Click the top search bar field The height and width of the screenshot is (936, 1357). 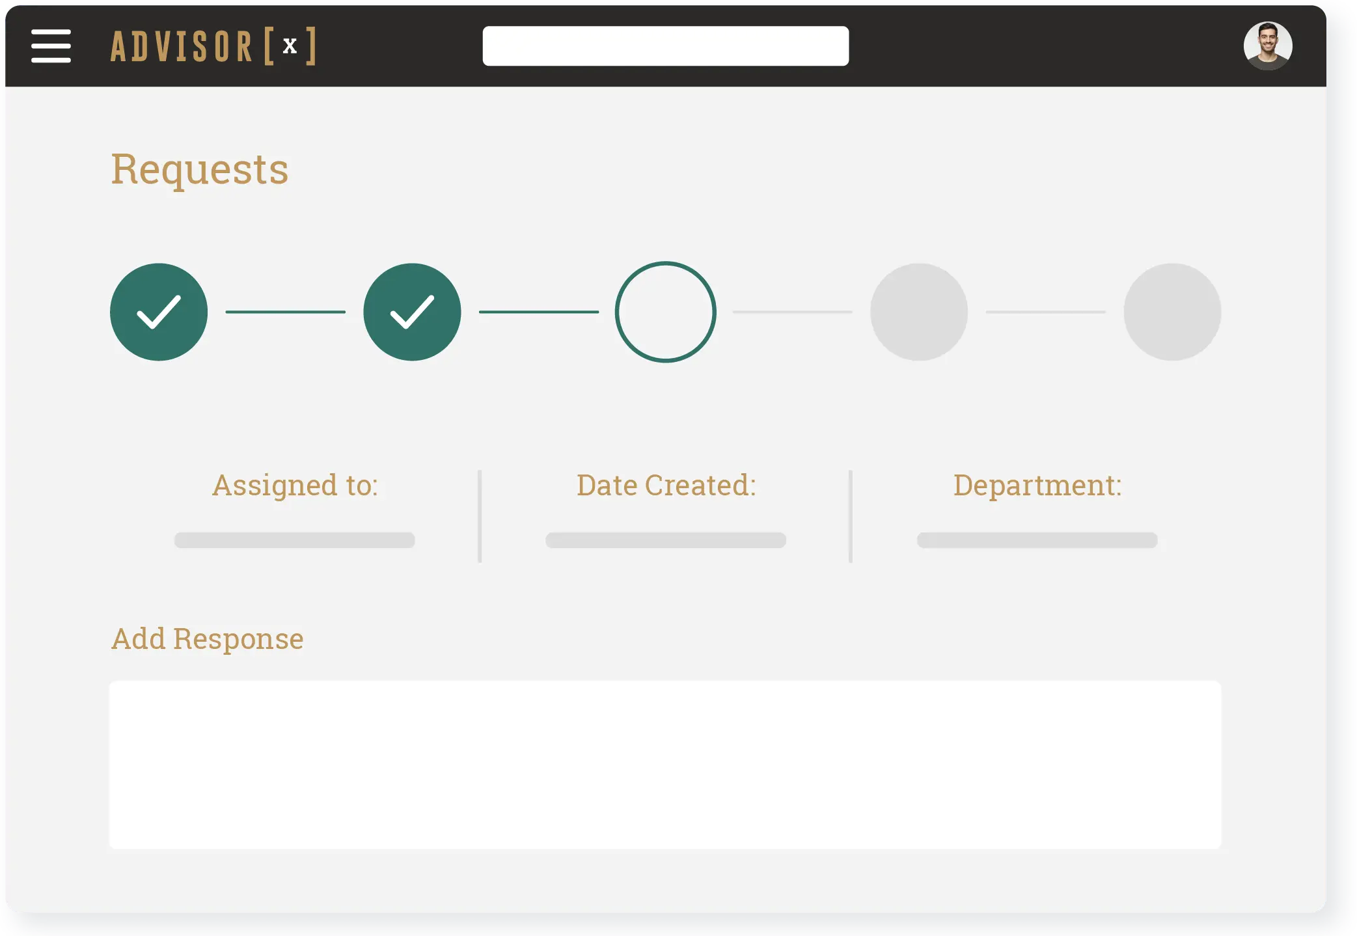coord(665,46)
